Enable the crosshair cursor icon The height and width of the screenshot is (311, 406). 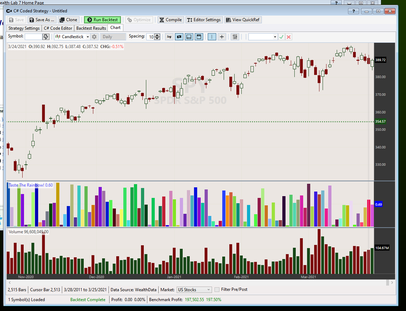222,37
